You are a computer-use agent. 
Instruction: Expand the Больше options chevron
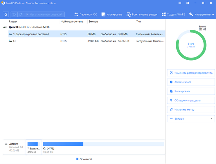coord(211,119)
